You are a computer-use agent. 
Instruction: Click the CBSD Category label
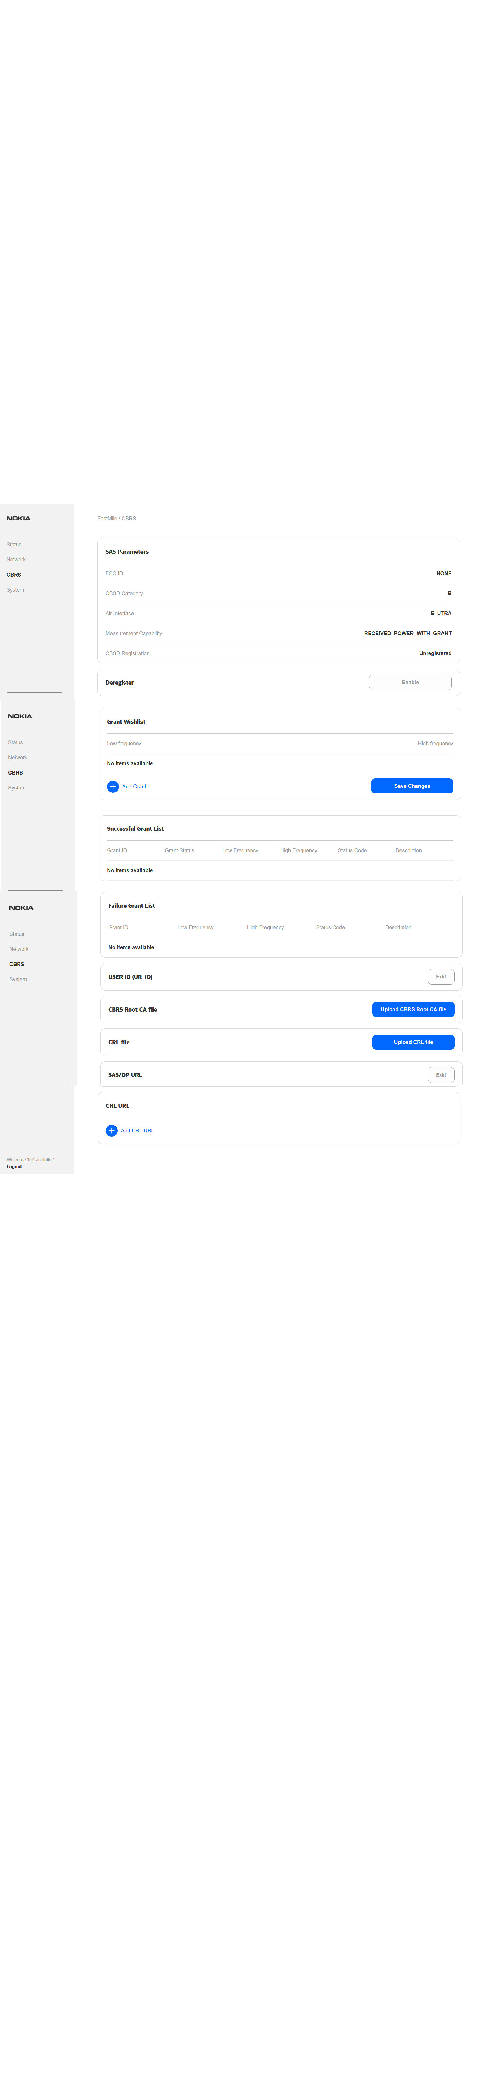click(x=124, y=594)
